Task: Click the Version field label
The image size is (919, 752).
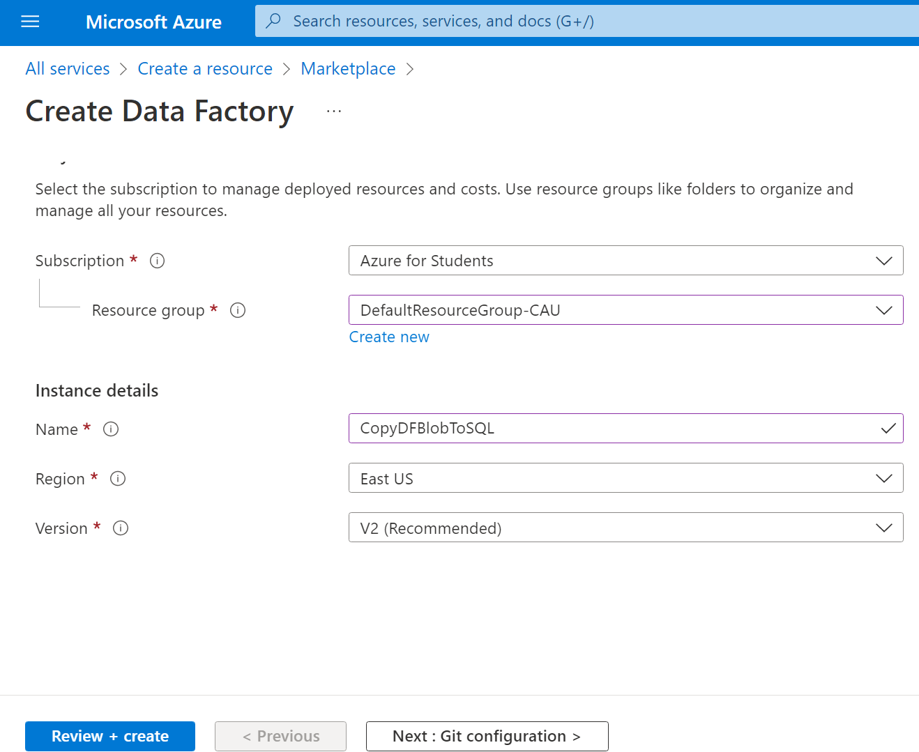Action: pos(61,528)
